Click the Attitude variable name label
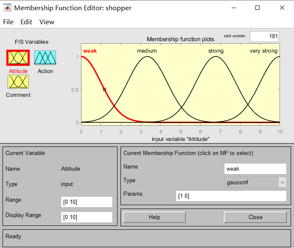The height and width of the screenshot is (248, 294). pyautogui.click(x=18, y=71)
